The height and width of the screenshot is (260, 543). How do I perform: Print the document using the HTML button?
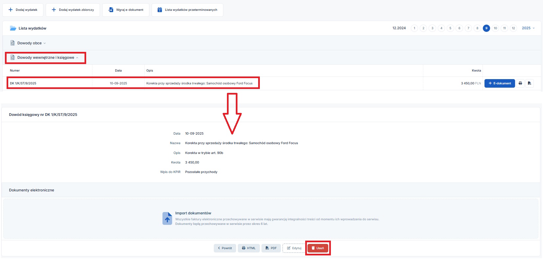click(249, 248)
